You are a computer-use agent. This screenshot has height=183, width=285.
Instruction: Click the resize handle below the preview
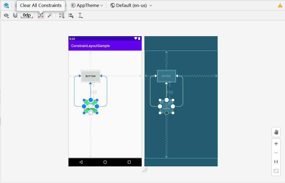click(145, 170)
